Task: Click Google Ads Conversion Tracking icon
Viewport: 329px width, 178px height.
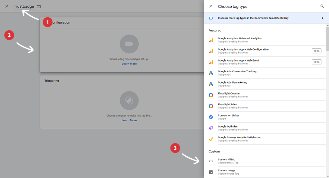Action: coord(211,73)
